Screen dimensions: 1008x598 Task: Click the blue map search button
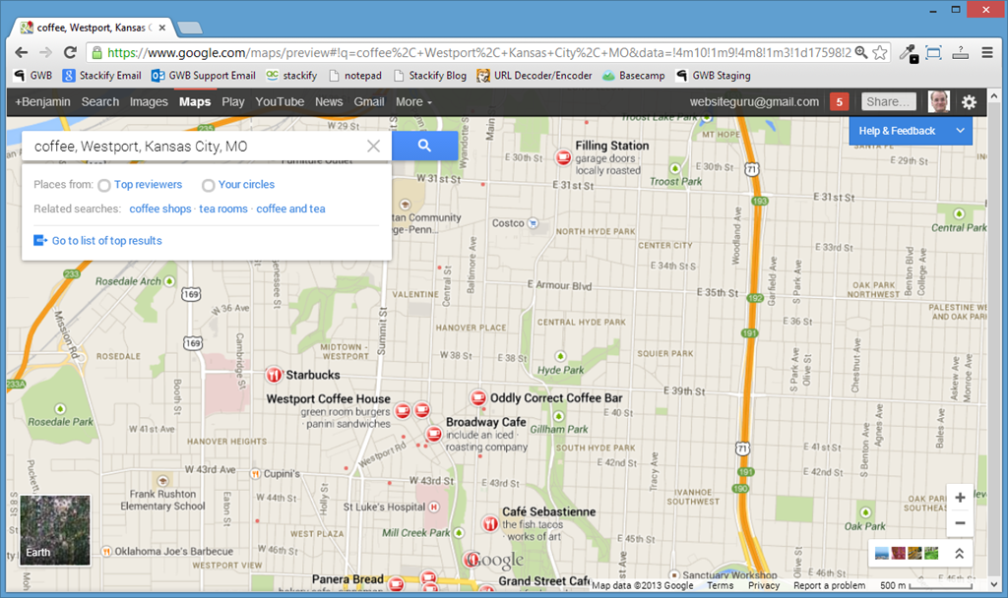424,146
